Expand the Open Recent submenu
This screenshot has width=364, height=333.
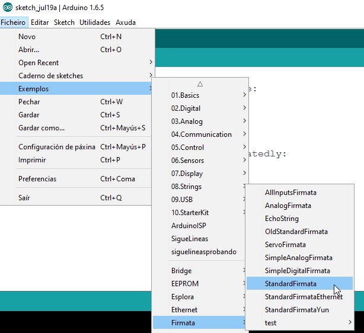point(39,63)
